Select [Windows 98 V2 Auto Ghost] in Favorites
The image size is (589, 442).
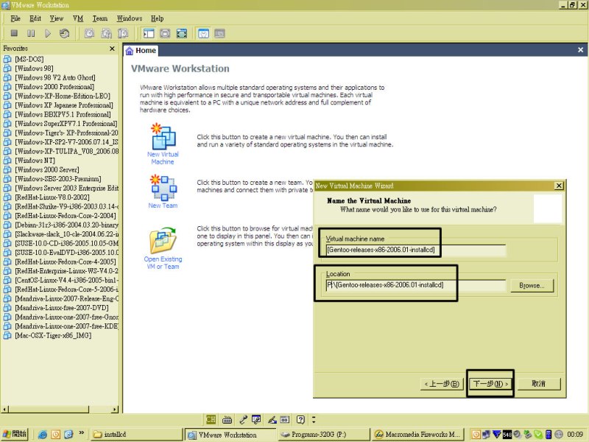pyautogui.click(x=55, y=78)
